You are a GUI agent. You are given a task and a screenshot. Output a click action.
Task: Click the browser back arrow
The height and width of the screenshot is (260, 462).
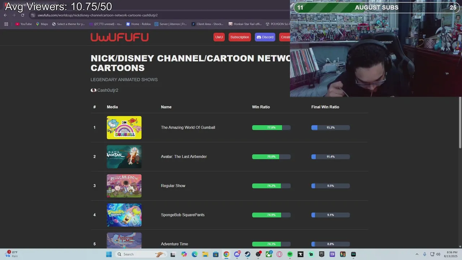click(5, 15)
